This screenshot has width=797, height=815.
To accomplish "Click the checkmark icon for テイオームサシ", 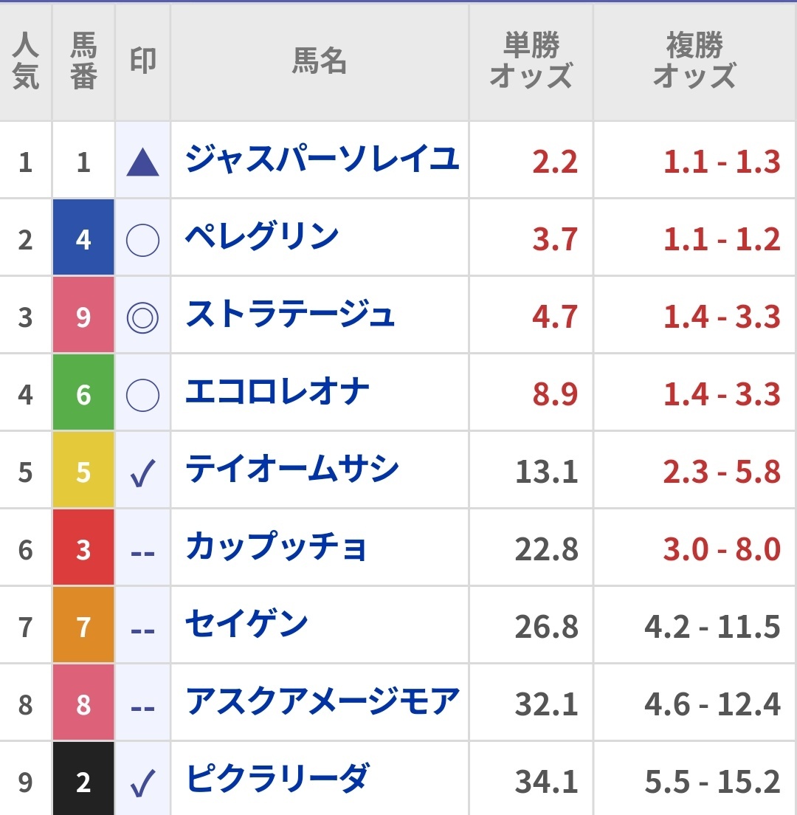I will 143,473.
